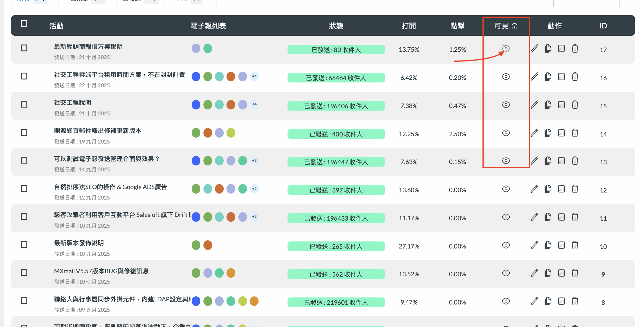Check the box for the 最新經銷商報價方案說明 row
This screenshot has height=327, width=642.
[24, 48]
